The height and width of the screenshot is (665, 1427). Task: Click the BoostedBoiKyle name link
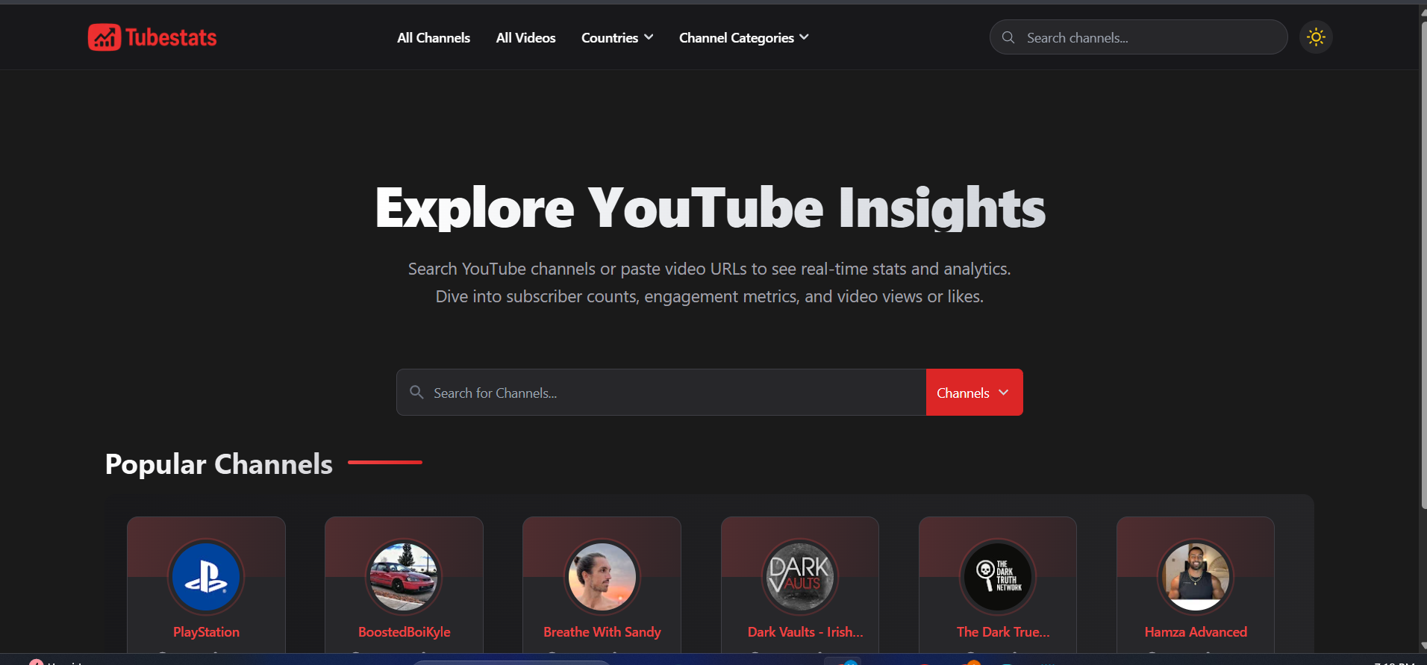tap(404, 632)
